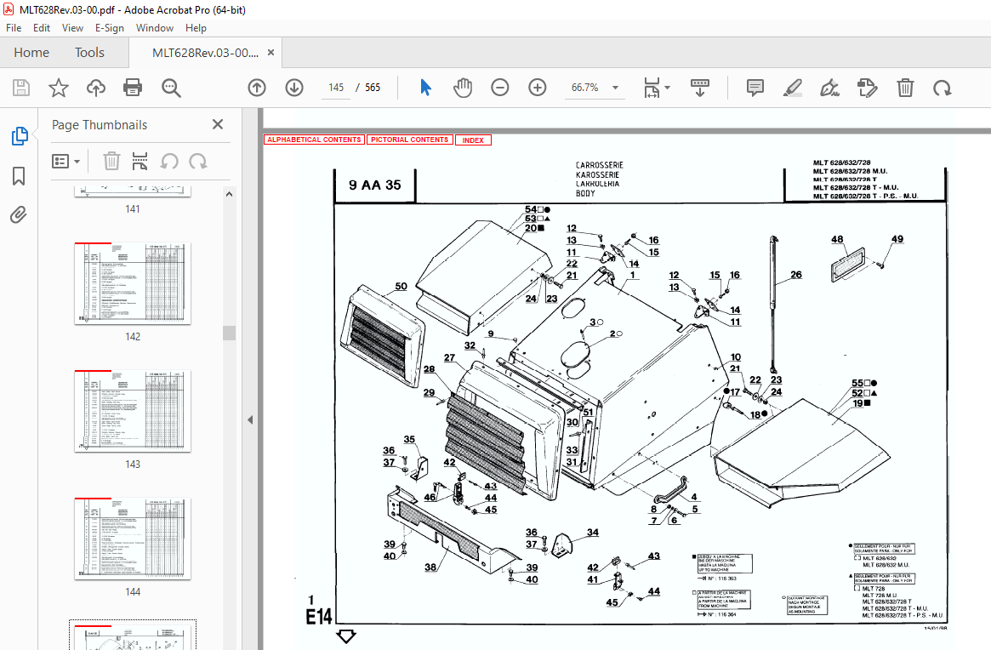Open the E-Sign menu
This screenshot has width=991, height=650.
(x=110, y=28)
